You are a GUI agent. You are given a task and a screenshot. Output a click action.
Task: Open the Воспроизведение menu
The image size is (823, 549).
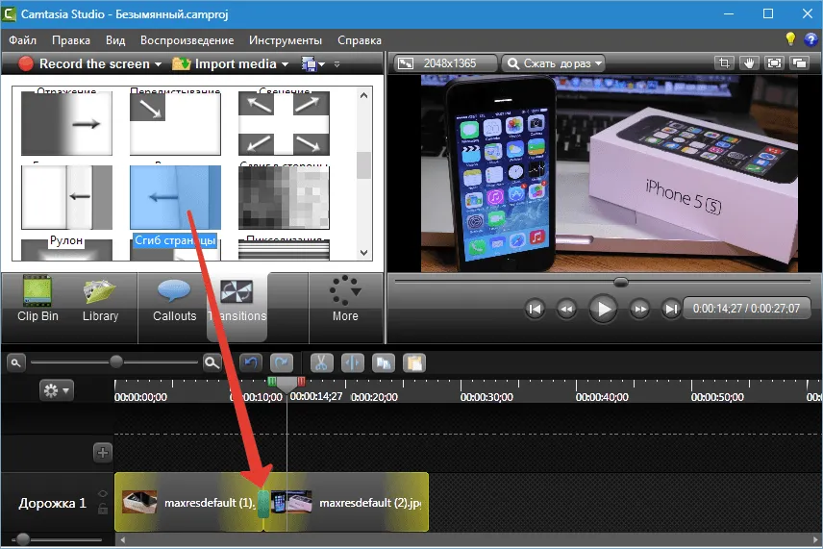[187, 40]
